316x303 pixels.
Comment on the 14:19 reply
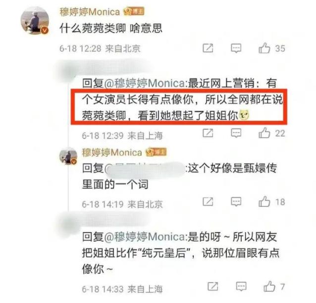tap(236, 202)
